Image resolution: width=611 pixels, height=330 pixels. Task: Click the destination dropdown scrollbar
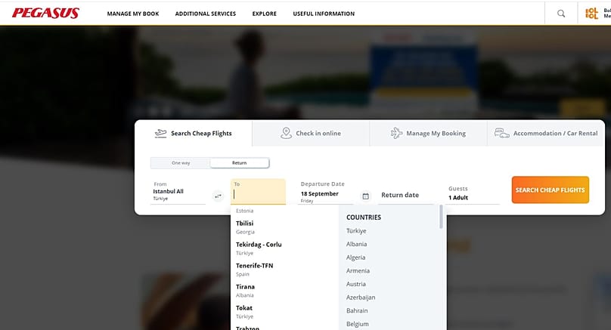click(441, 217)
